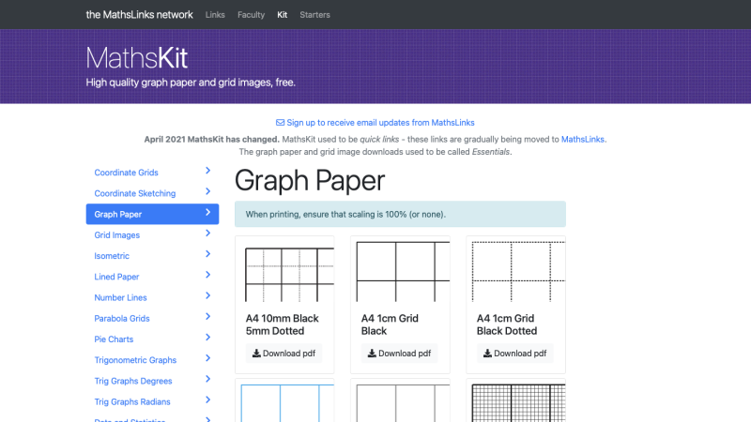Download pdf for A4 10mm Black 5mm Dotted
Viewport: 751px width, 422px height.
(x=284, y=354)
